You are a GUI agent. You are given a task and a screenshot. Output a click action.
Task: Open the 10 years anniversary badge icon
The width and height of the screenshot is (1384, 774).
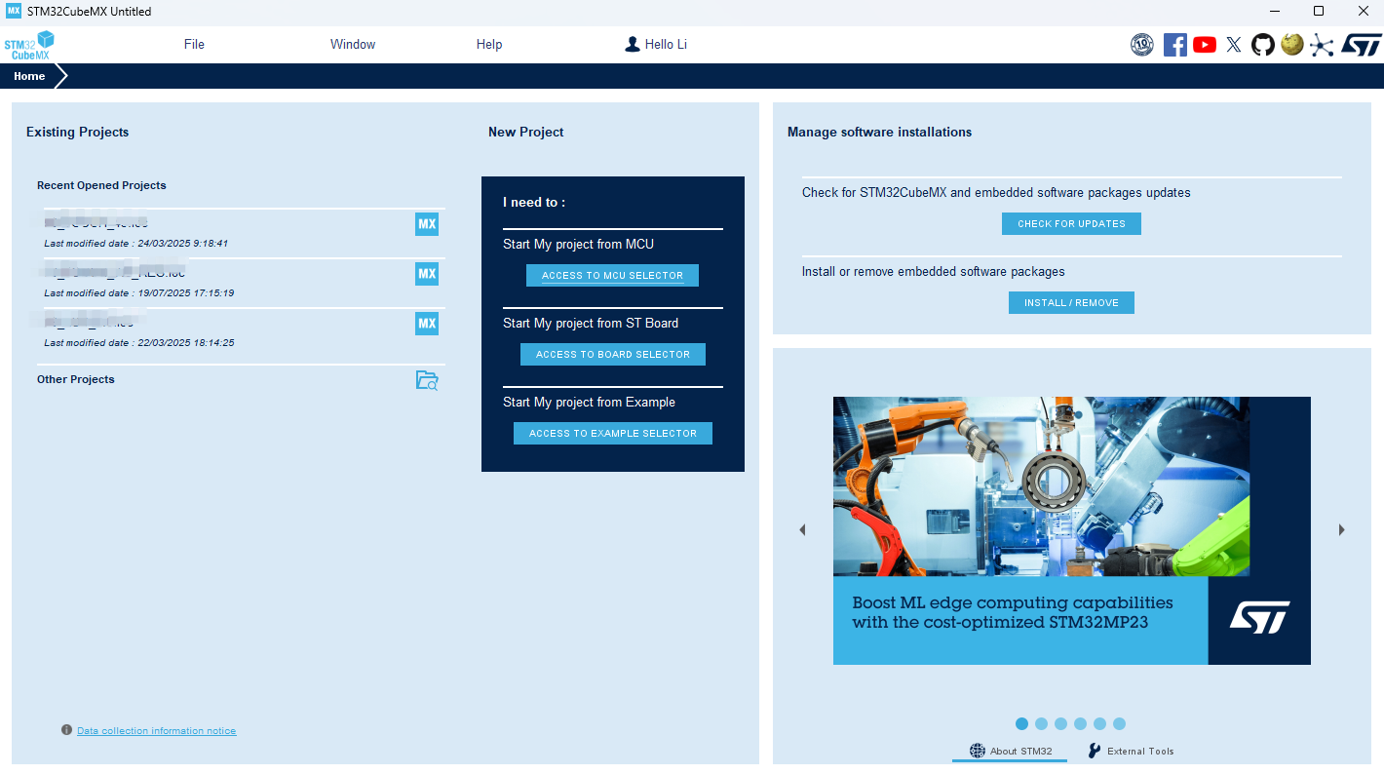pos(1142,44)
